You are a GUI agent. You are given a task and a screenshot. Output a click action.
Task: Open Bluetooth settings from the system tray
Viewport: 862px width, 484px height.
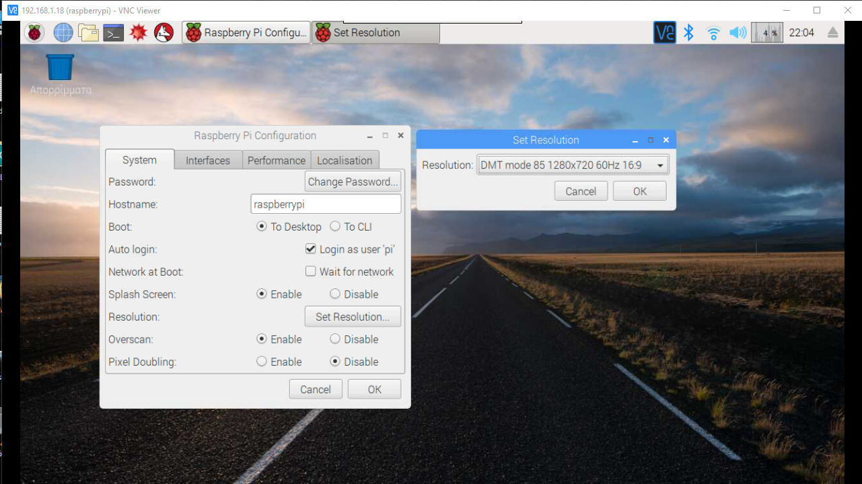[x=688, y=32]
